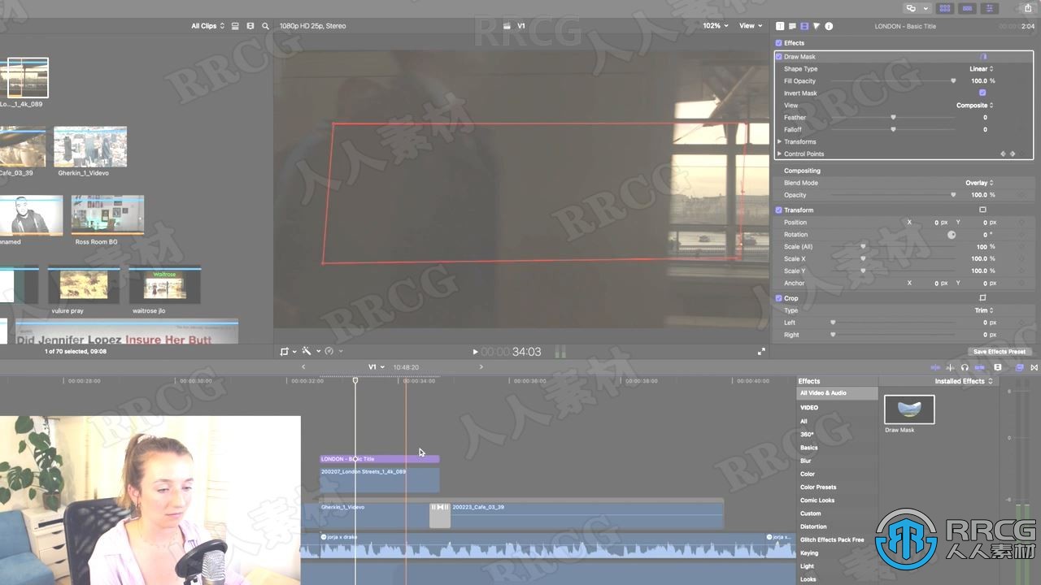Select the Draw Mask effect thumbnail
Image resolution: width=1041 pixels, height=585 pixels.
(909, 409)
